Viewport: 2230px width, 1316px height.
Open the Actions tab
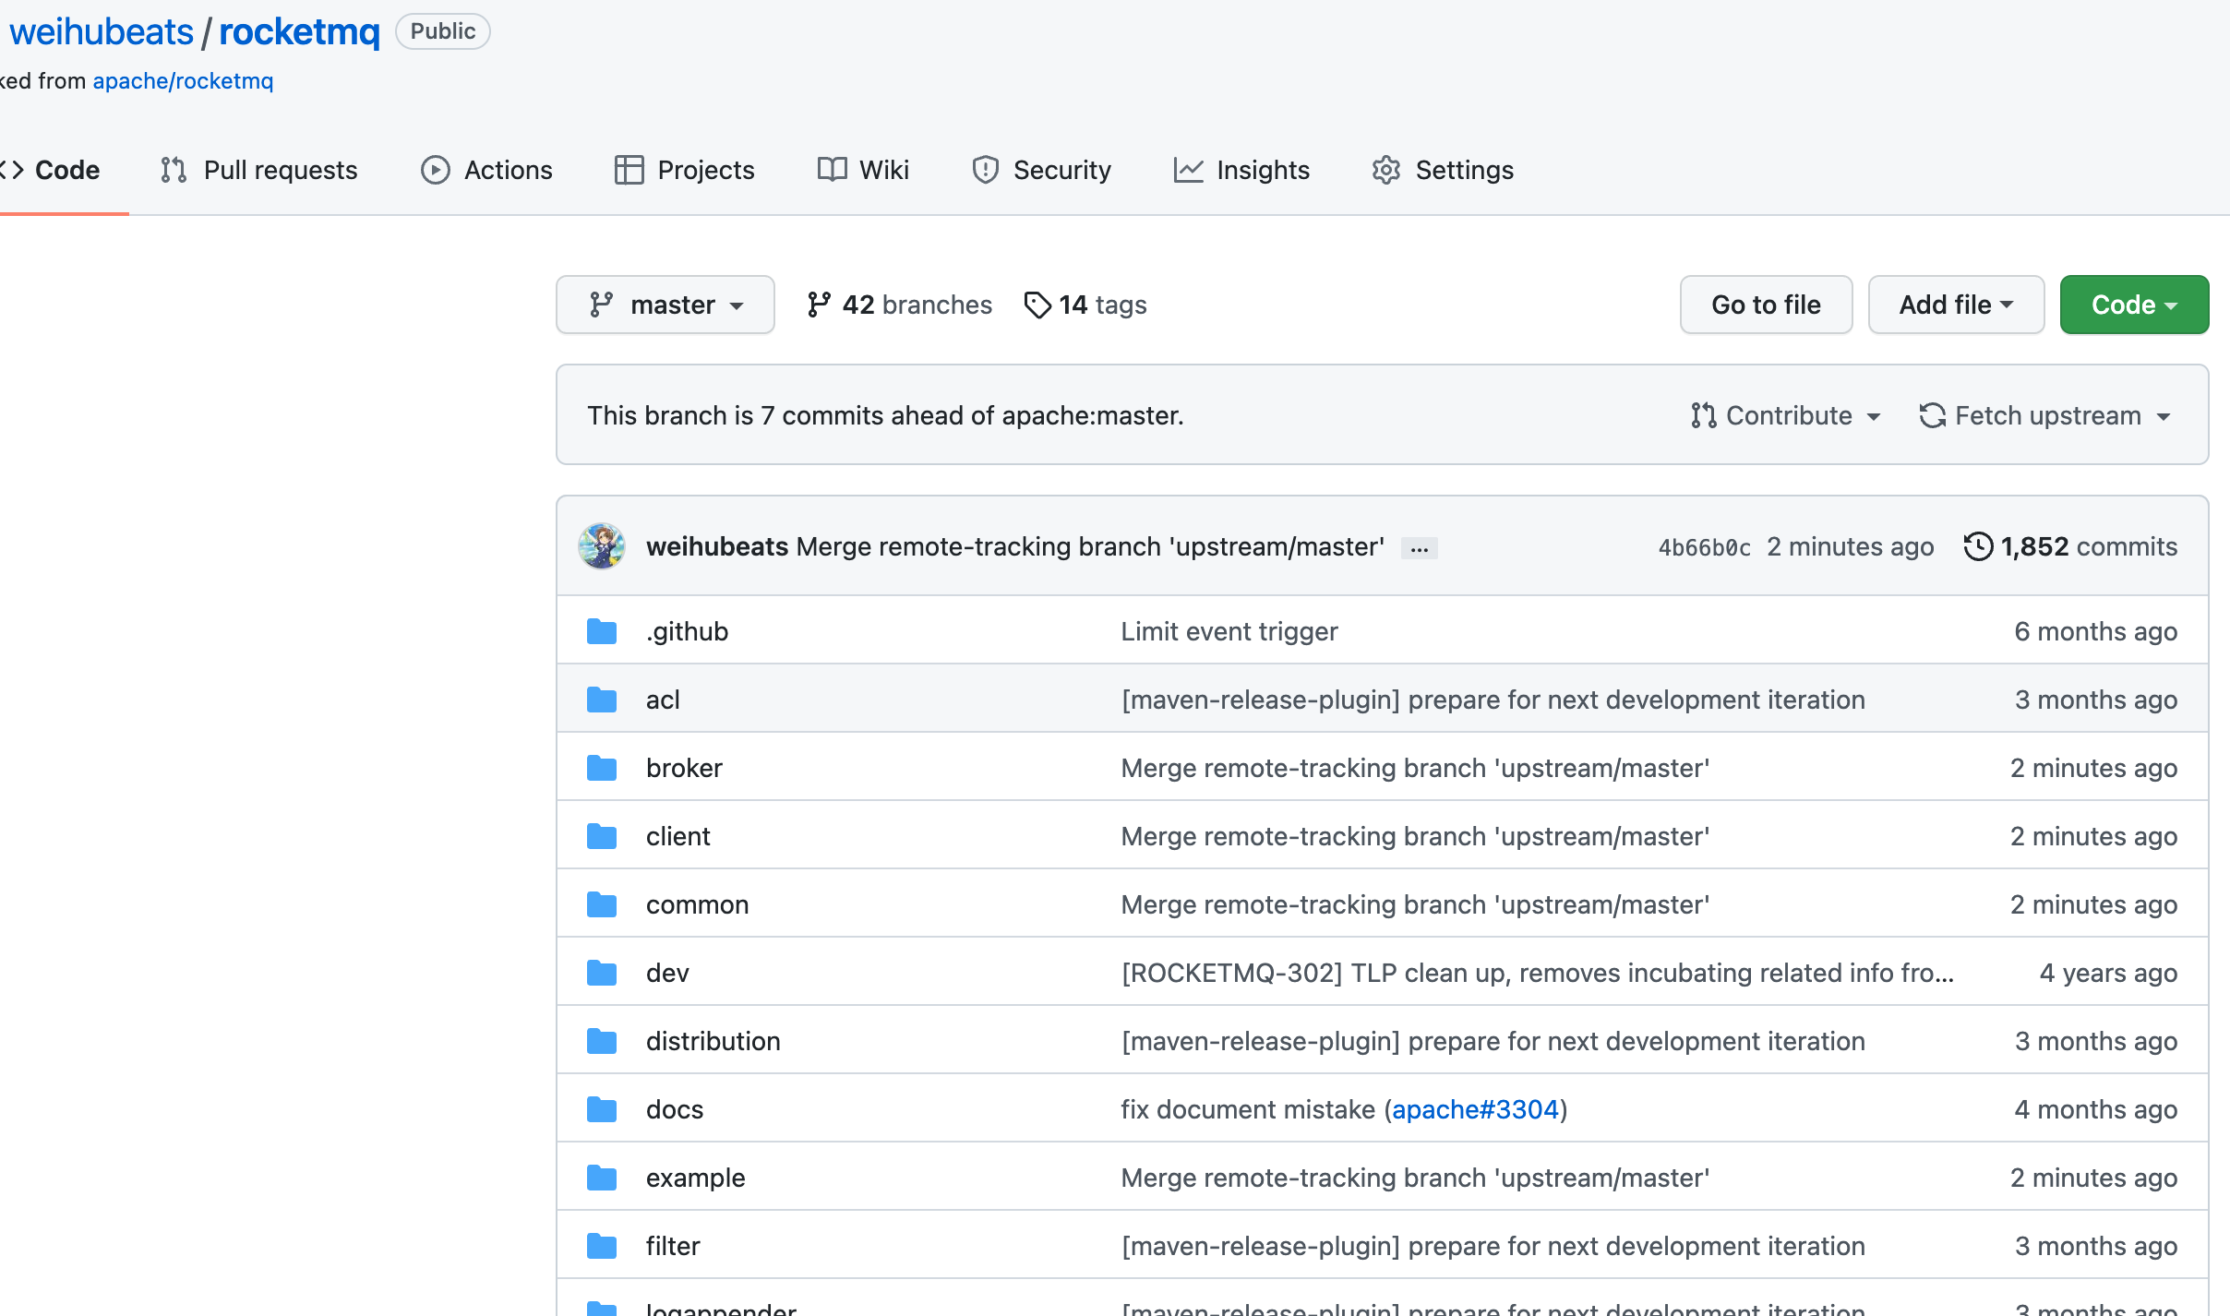coord(486,170)
